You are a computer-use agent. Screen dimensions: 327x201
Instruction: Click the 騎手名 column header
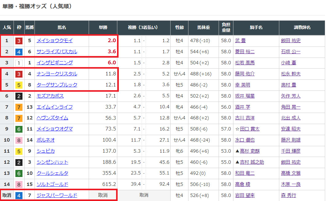pyautogui.click(x=256, y=28)
